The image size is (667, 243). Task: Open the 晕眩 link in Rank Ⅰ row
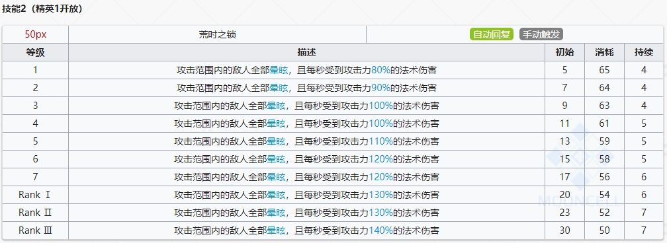pos(276,195)
